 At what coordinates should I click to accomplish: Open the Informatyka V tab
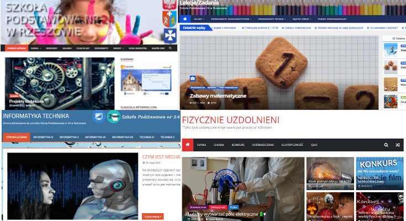tap(69, 137)
